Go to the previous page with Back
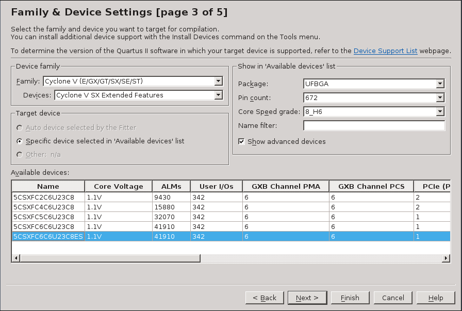The image size is (462, 311). 264,298
